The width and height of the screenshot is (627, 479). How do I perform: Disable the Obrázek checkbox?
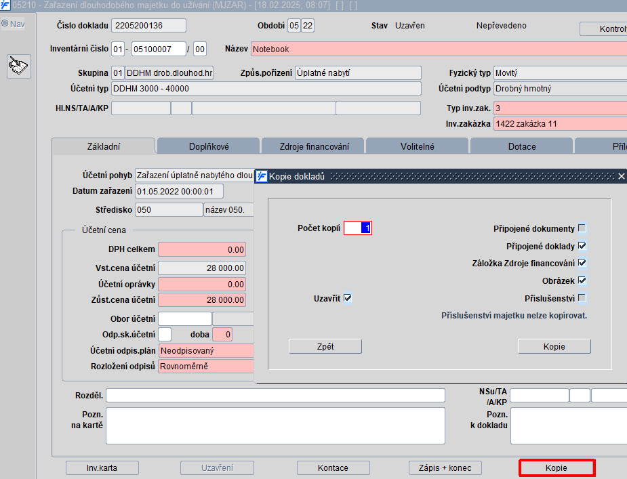click(x=582, y=280)
